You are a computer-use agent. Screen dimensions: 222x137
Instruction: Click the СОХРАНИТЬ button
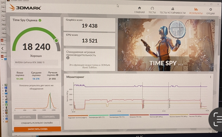click(48, 117)
